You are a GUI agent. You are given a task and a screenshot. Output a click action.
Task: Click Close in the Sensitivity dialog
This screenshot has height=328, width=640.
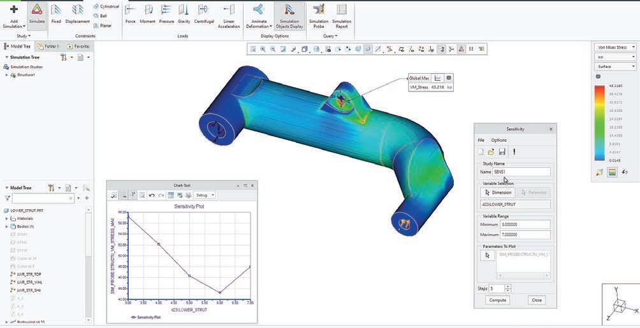click(537, 300)
